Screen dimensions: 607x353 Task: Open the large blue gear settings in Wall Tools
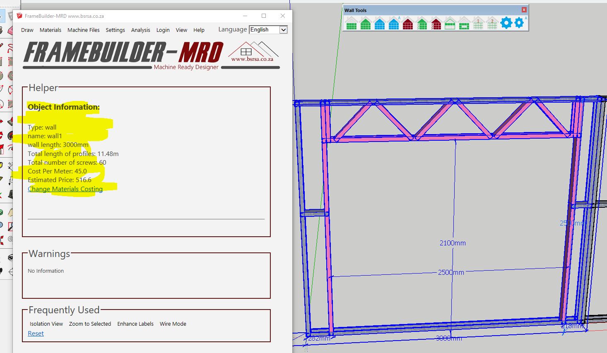(x=506, y=23)
